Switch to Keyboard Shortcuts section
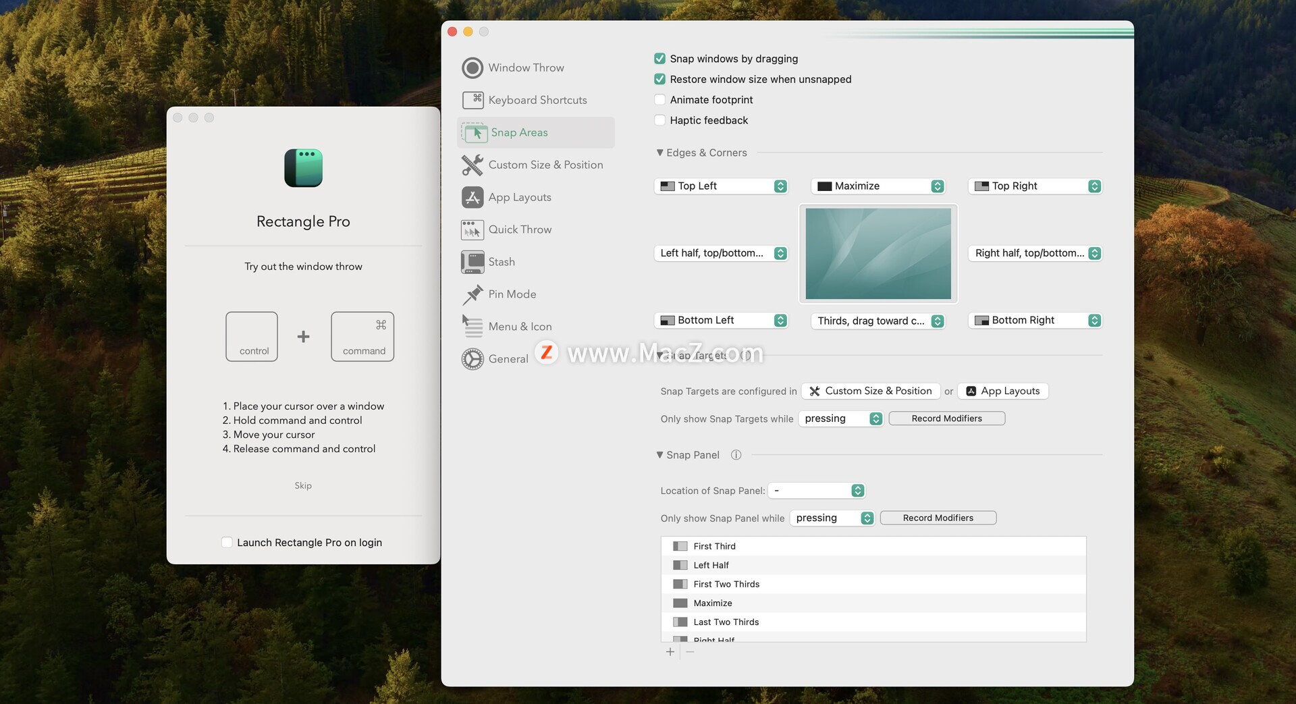1296x704 pixels. point(537,100)
